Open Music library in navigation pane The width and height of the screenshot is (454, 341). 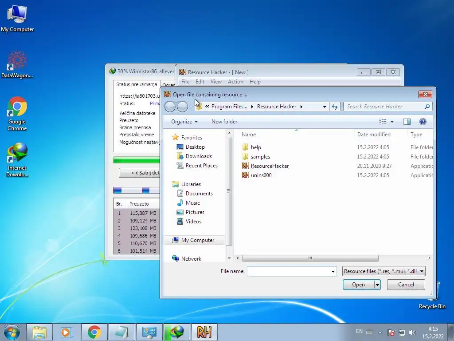point(192,202)
